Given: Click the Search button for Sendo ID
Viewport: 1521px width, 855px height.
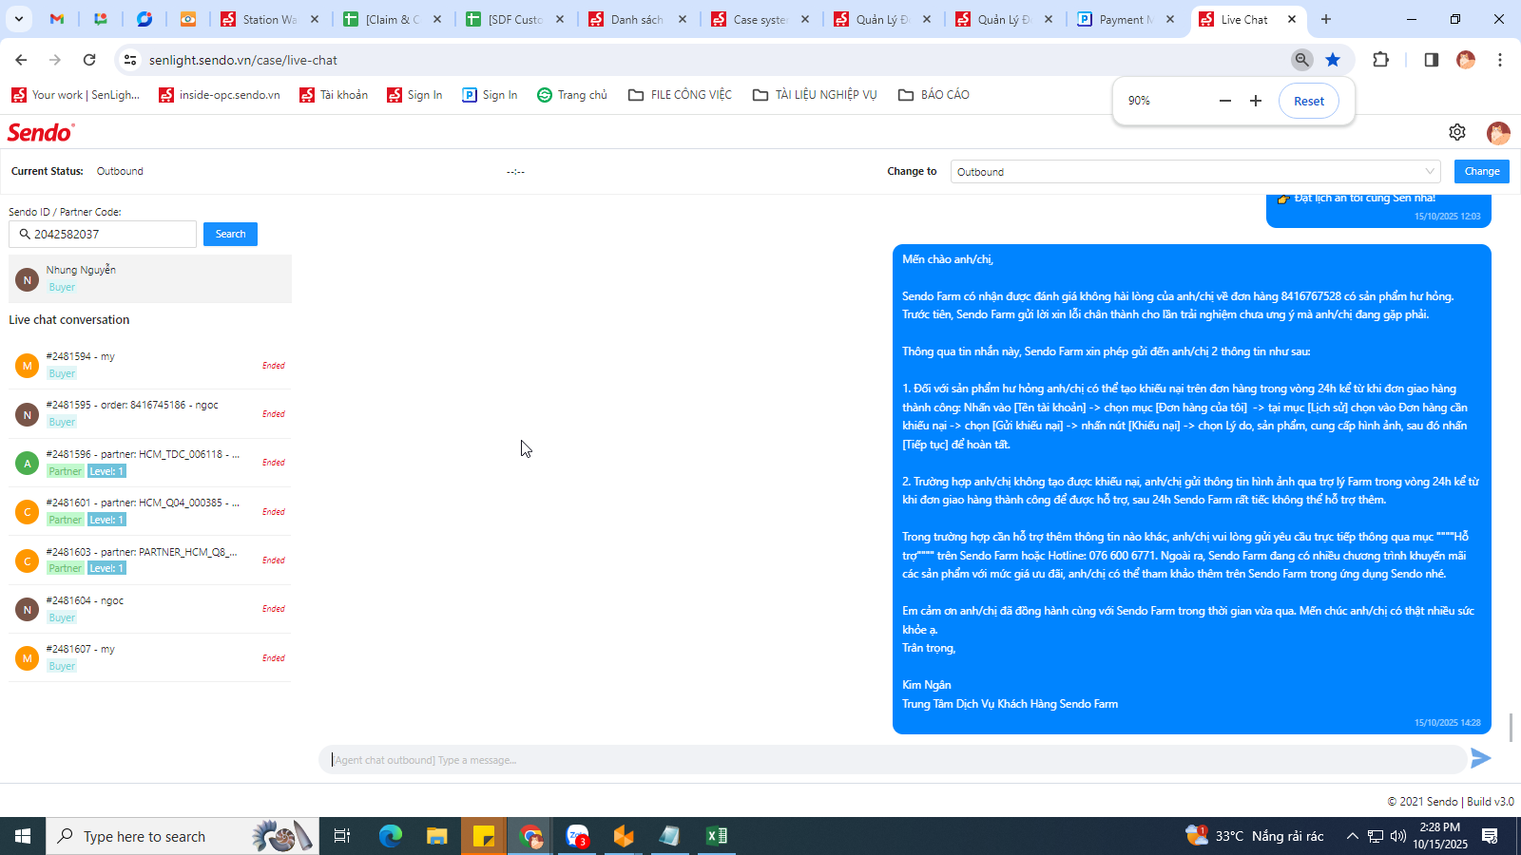Looking at the screenshot, I should 230,234.
